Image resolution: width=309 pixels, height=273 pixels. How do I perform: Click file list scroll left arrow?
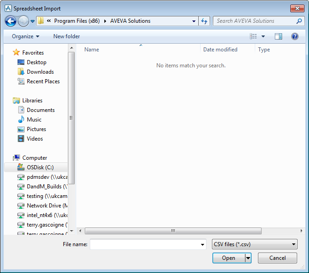click(80, 231)
